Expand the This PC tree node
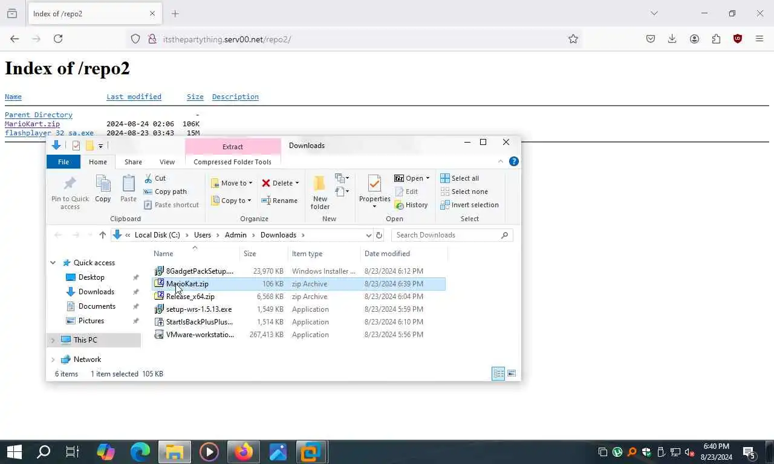Viewport: 774px width, 464px height. (53, 340)
